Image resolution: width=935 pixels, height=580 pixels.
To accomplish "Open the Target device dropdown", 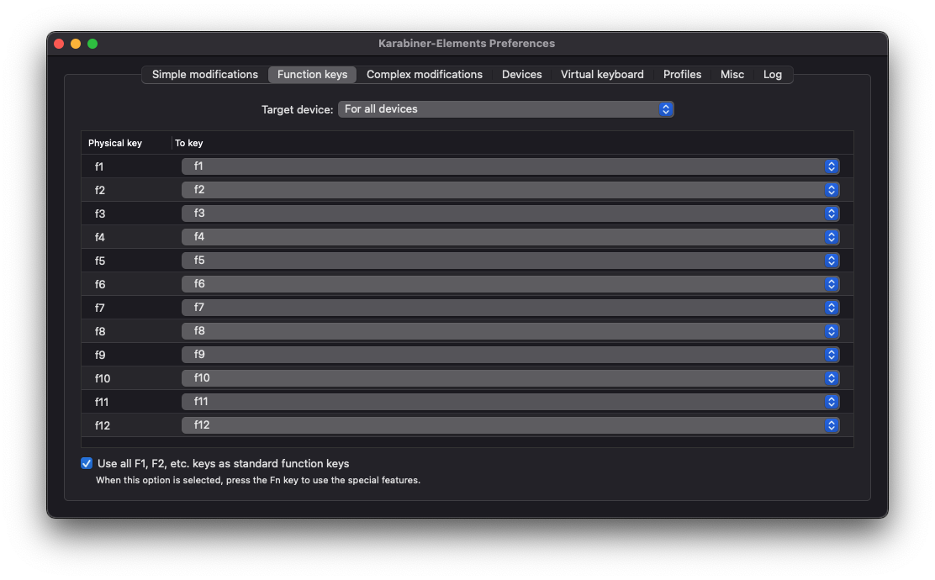I will point(505,109).
